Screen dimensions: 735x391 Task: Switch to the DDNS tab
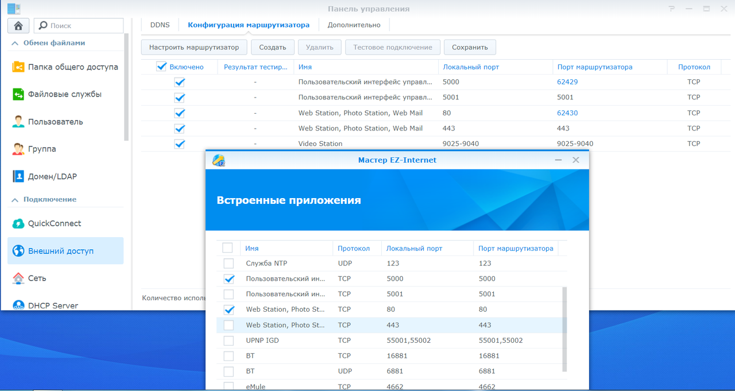160,25
